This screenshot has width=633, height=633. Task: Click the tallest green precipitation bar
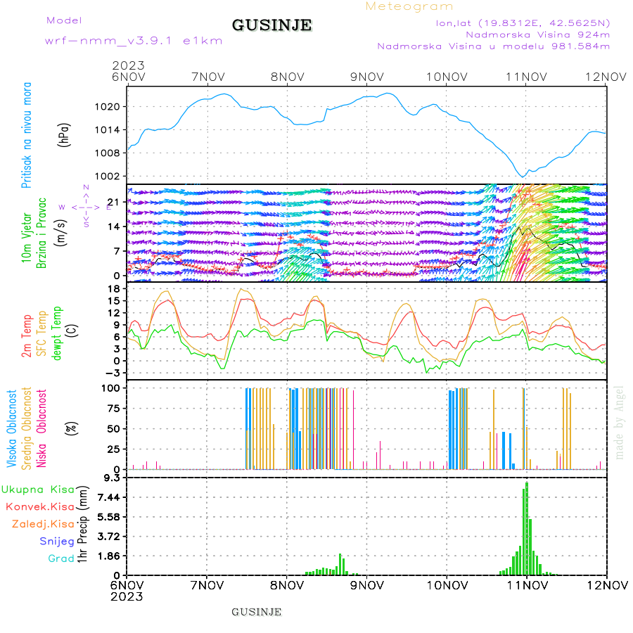point(527,529)
